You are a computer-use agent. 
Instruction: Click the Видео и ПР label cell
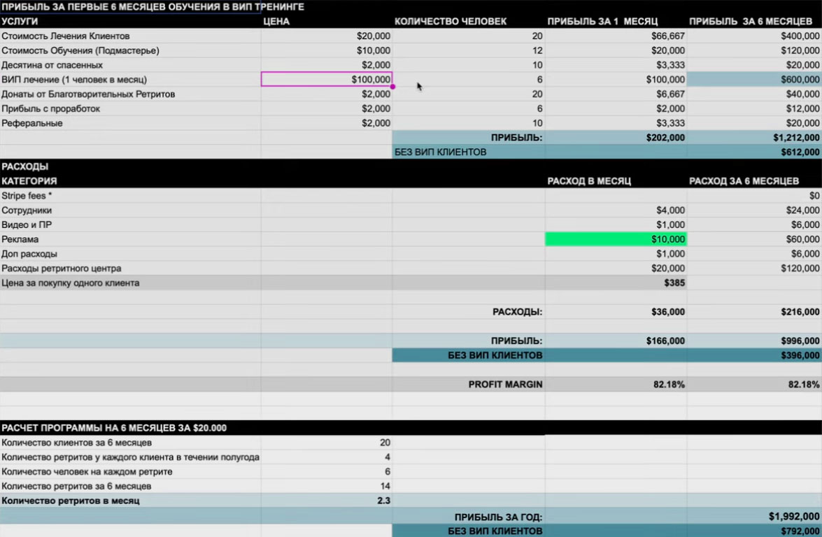tap(131, 224)
